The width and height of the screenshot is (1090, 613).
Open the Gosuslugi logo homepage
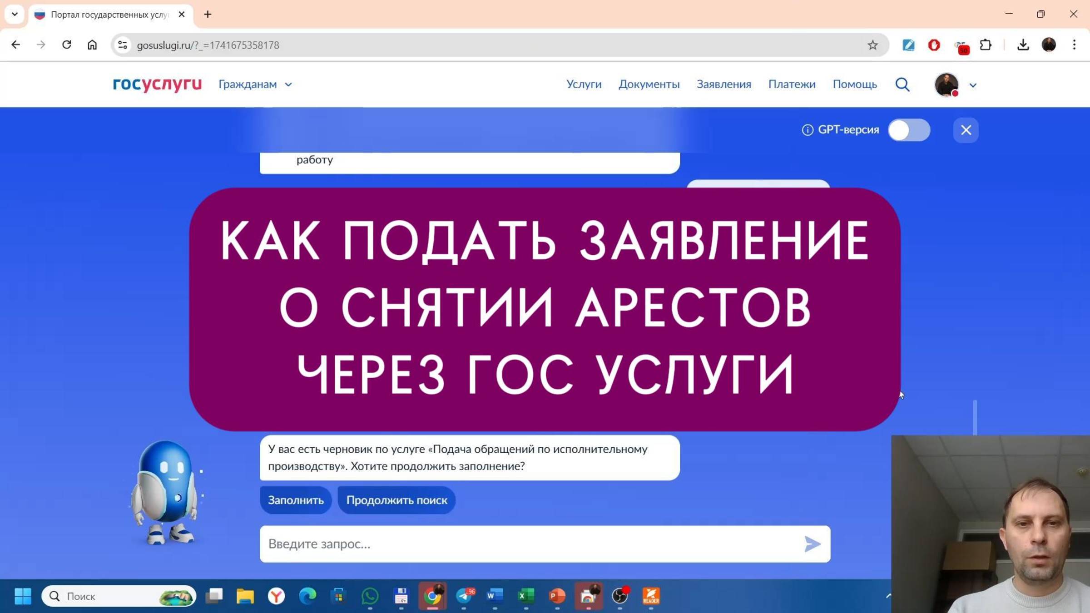pos(157,84)
